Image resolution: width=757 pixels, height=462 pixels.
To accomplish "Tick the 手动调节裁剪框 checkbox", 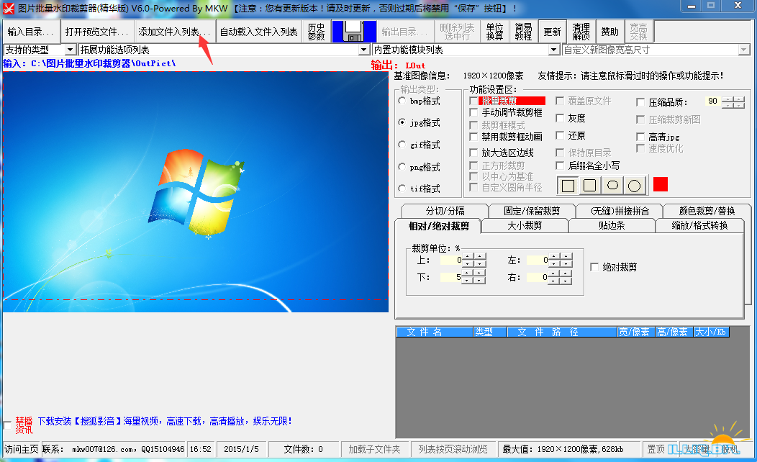I will tap(473, 112).
